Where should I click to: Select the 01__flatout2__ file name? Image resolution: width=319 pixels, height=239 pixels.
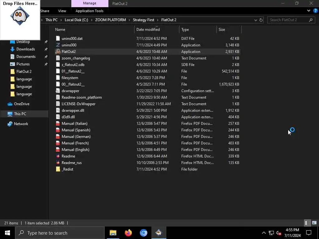(x=73, y=71)
